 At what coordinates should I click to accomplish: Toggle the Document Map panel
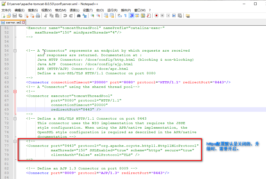[x=142, y=16]
